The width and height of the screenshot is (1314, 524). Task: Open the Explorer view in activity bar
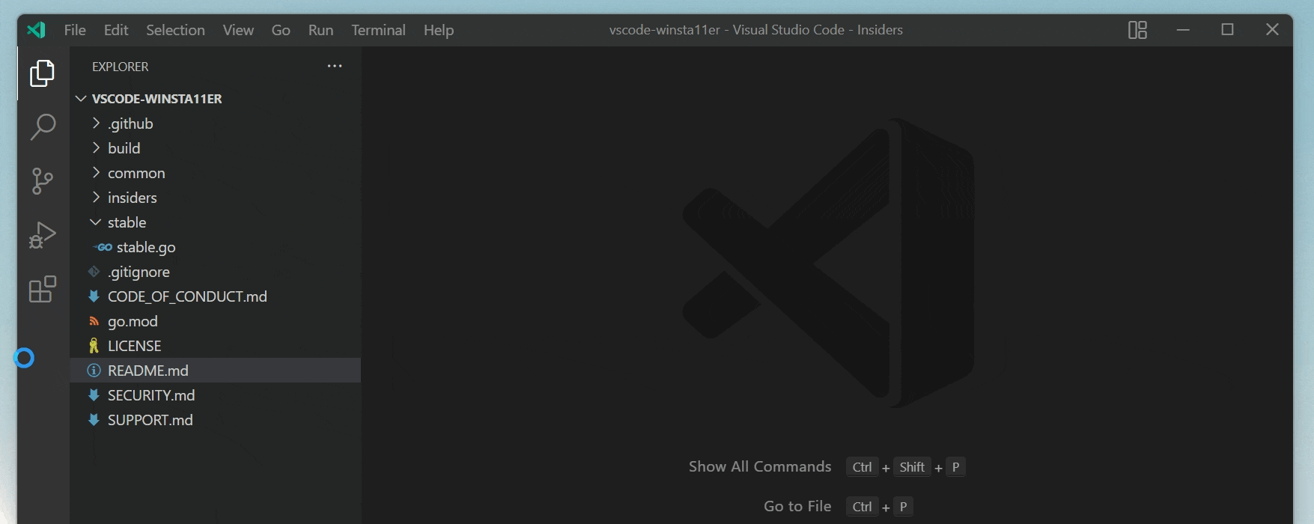pos(43,73)
